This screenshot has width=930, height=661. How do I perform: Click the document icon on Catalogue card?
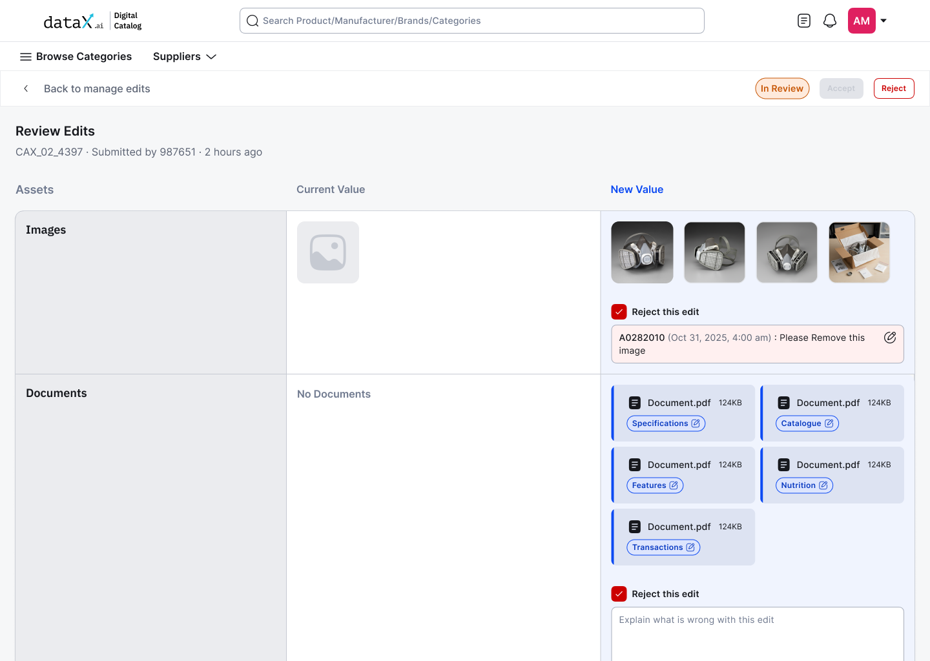point(783,403)
